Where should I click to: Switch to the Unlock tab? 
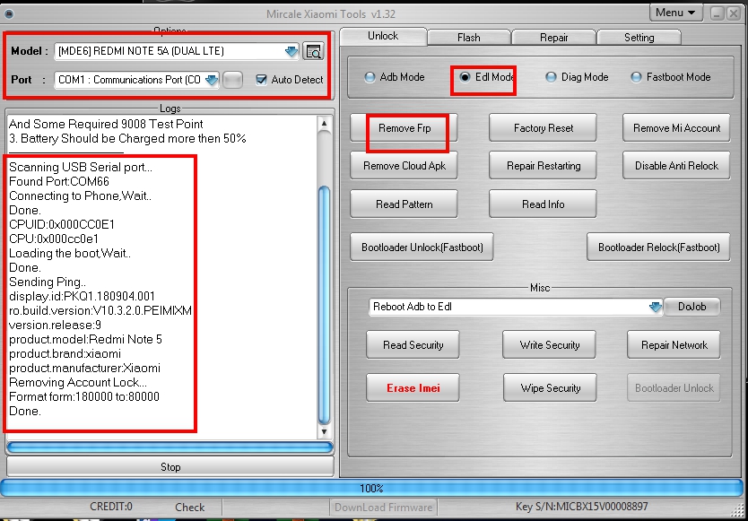click(383, 36)
